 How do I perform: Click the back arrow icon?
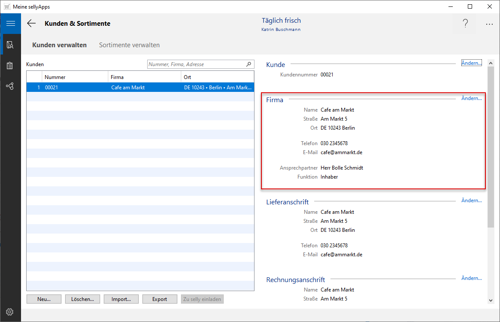pyautogui.click(x=31, y=24)
